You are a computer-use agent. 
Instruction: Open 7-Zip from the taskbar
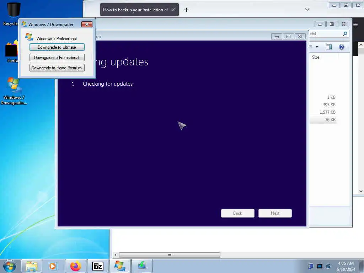point(97,266)
